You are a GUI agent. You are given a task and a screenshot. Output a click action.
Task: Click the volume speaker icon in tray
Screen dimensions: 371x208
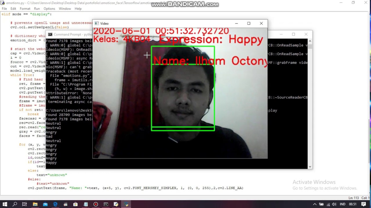click(334, 204)
